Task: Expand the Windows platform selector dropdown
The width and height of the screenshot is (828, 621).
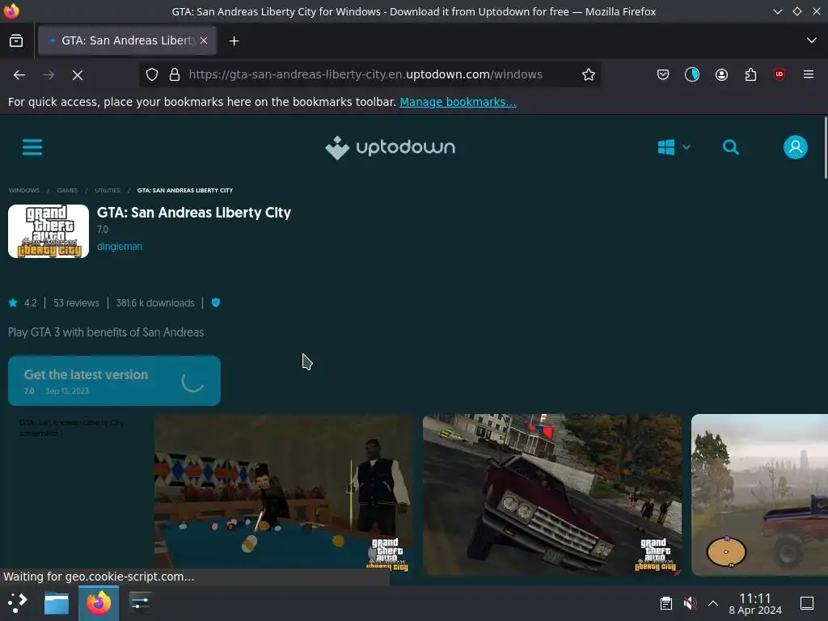Action: coord(674,147)
